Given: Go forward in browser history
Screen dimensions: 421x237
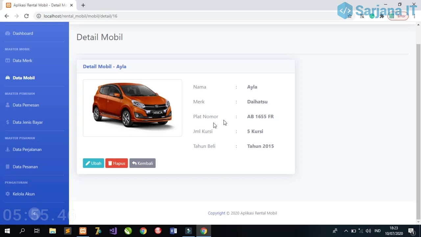Looking at the screenshot, I should coord(16,16).
